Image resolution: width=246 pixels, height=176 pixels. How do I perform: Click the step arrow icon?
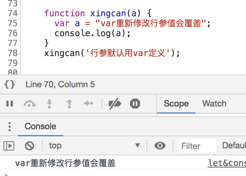click(x=88, y=104)
